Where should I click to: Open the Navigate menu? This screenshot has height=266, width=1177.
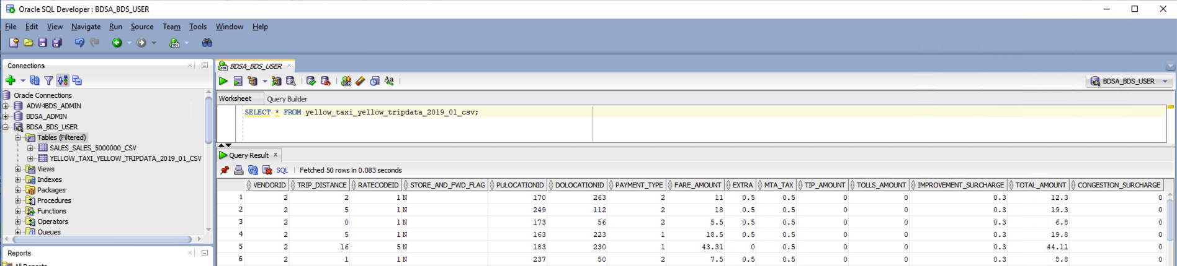coord(86,27)
